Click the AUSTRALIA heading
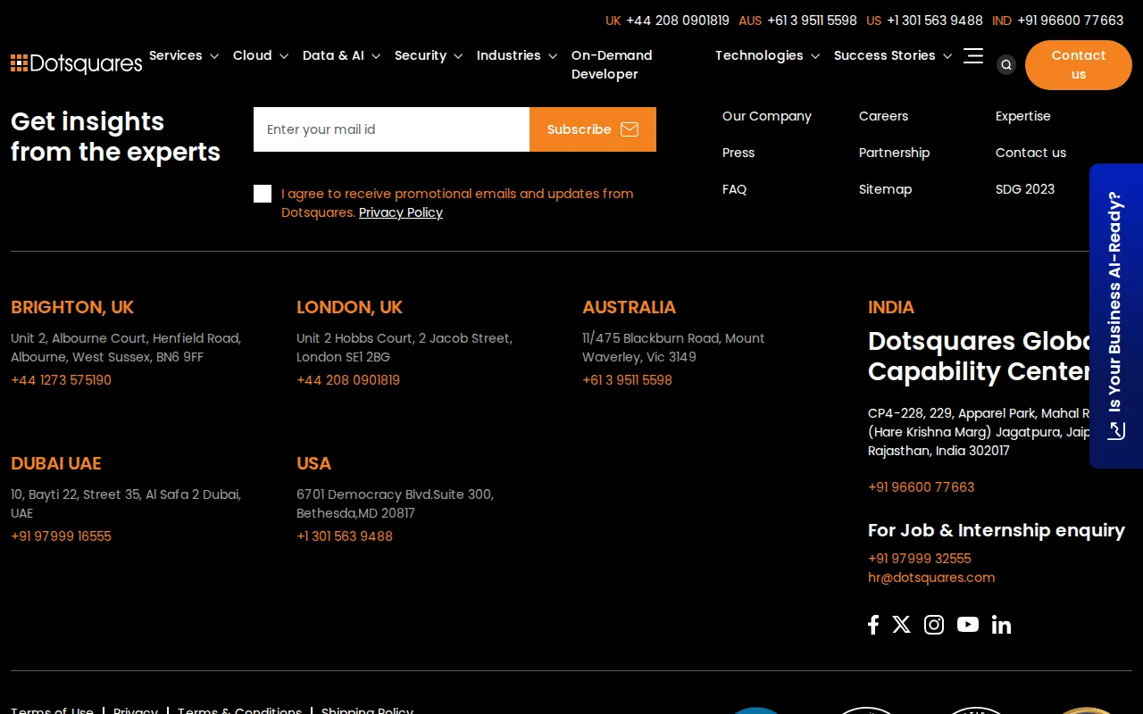This screenshot has width=1143, height=714. click(629, 307)
